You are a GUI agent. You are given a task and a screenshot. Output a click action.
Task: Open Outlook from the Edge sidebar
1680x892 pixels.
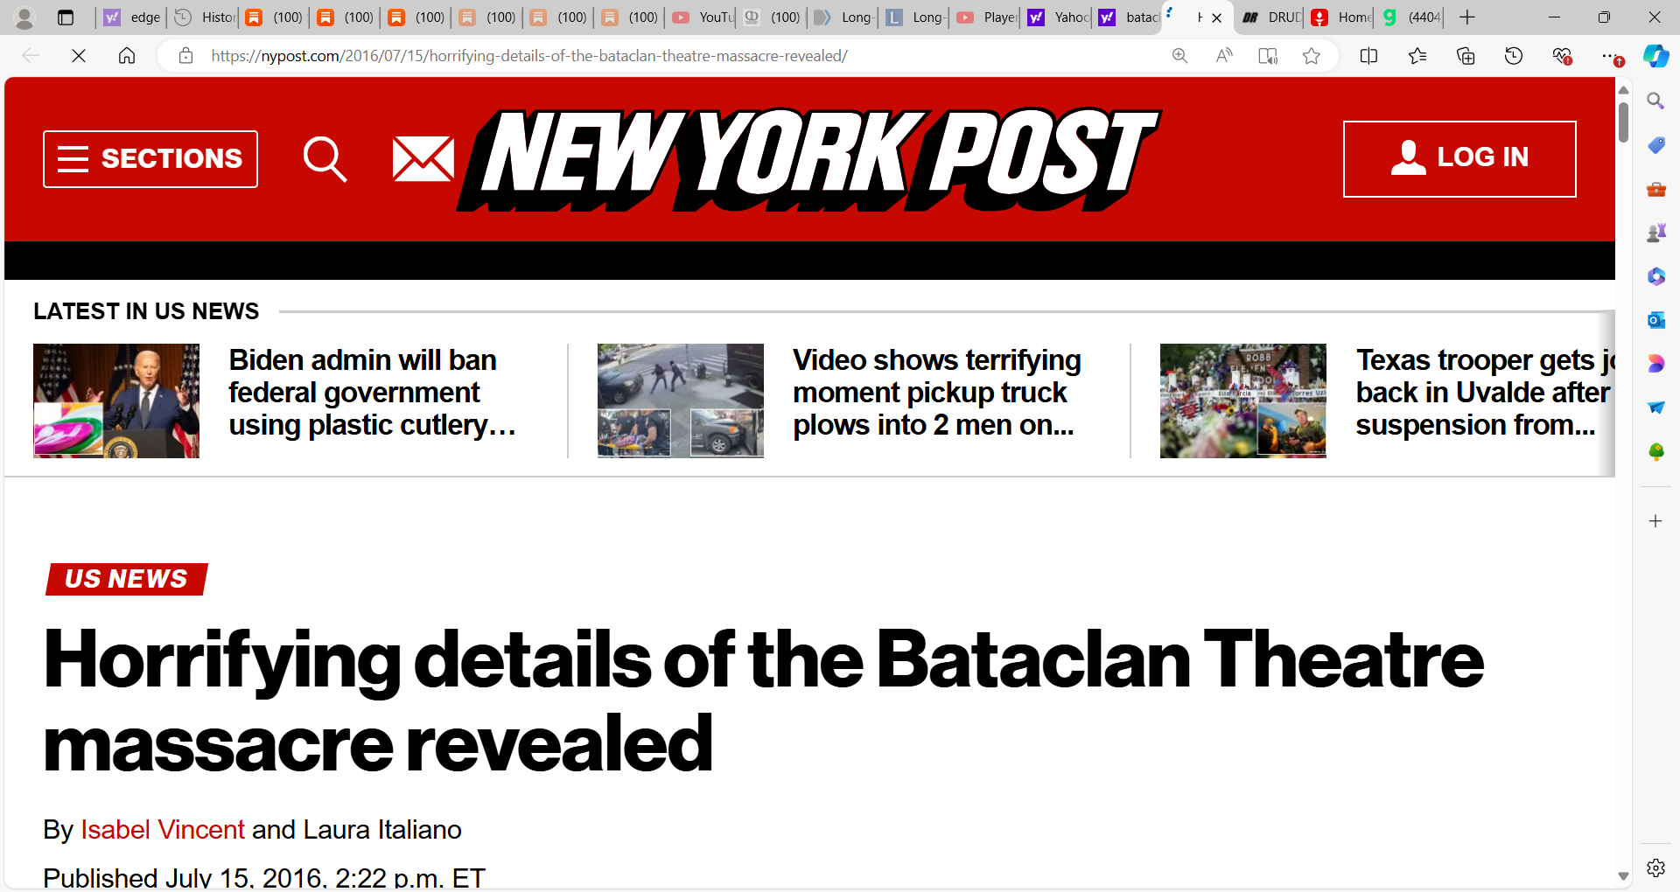pyautogui.click(x=1655, y=320)
